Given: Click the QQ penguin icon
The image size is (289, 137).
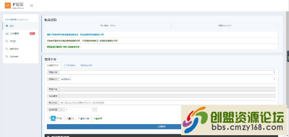Looking at the screenshot, I should click(70, 119).
